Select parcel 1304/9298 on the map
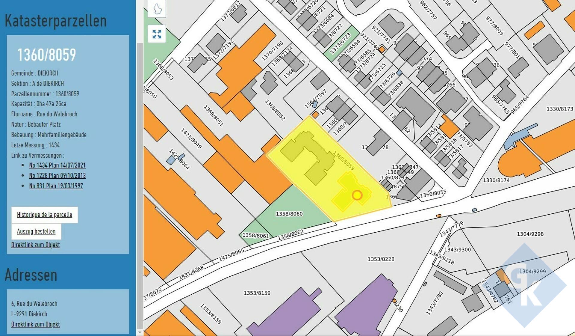The image size is (575, 336). [x=530, y=234]
